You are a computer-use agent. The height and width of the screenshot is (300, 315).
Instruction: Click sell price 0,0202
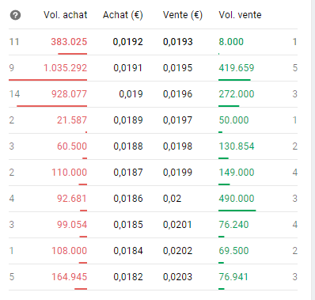(178, 251)
